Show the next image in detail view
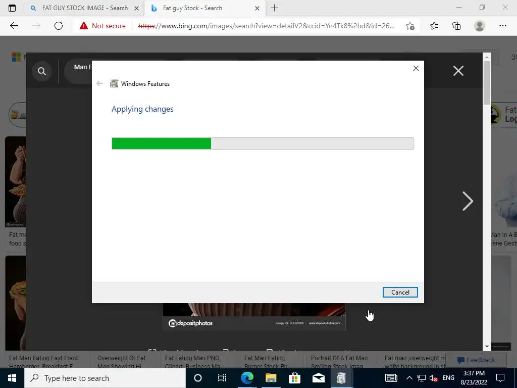517x388 pixels. pyautogui.click(x=468, y=201)
